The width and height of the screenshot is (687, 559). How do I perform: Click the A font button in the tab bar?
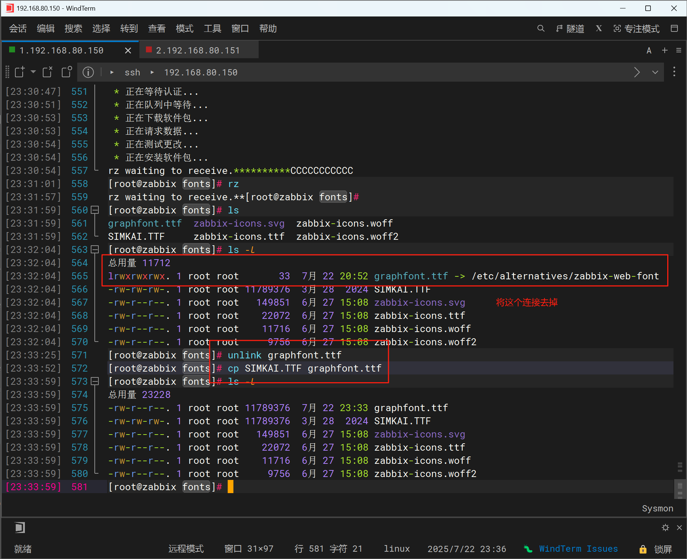tap(649, 51)
